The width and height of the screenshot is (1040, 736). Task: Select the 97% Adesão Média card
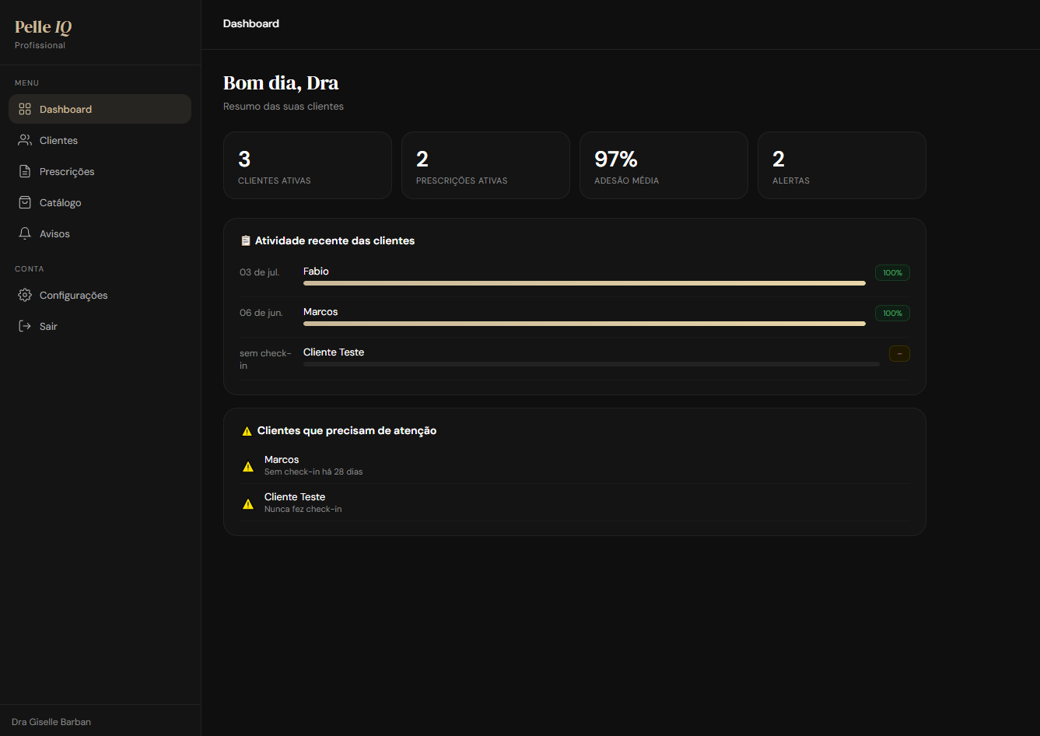664,165
